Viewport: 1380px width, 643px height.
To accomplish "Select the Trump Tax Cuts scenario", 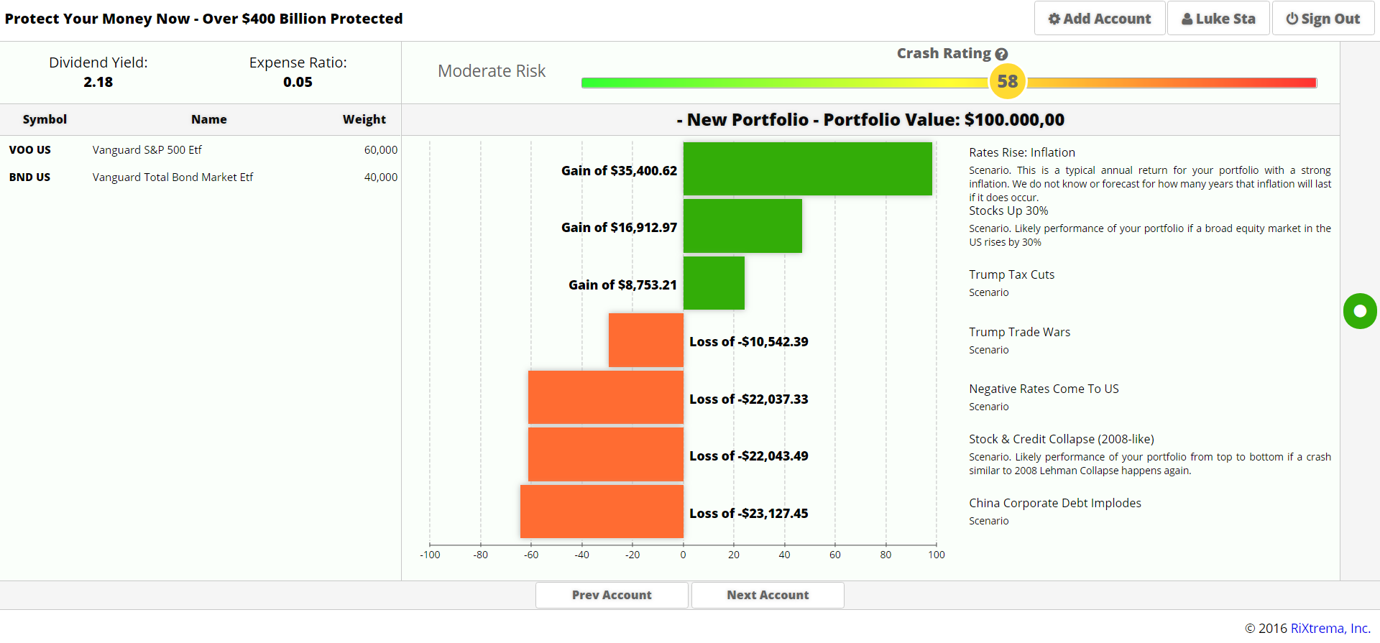I will pos(1011,274).
